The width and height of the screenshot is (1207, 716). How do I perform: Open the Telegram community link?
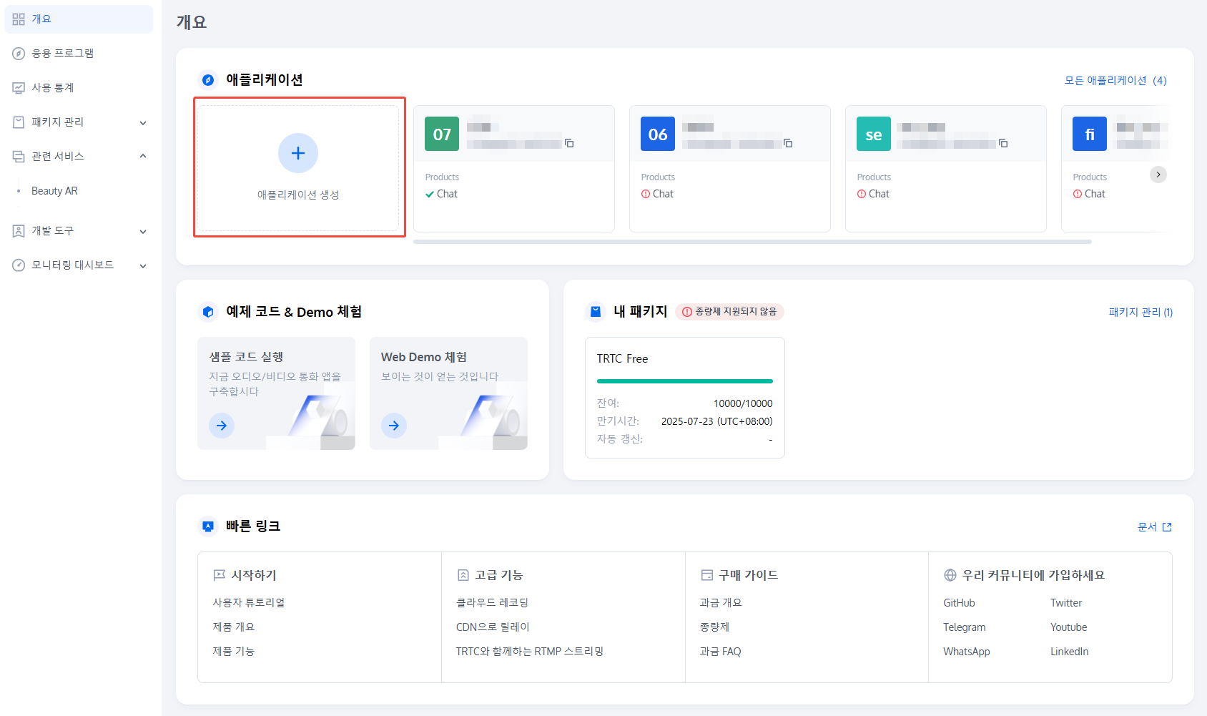click(964, 627)
